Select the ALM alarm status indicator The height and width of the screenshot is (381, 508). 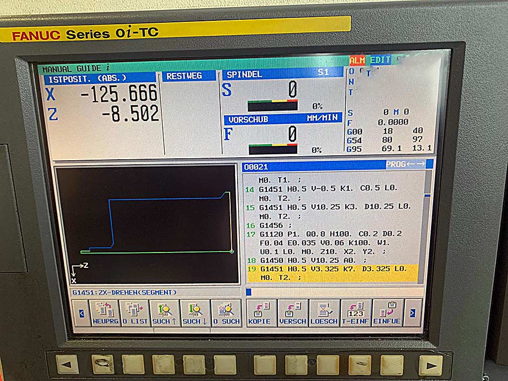(x=357, y=60)
